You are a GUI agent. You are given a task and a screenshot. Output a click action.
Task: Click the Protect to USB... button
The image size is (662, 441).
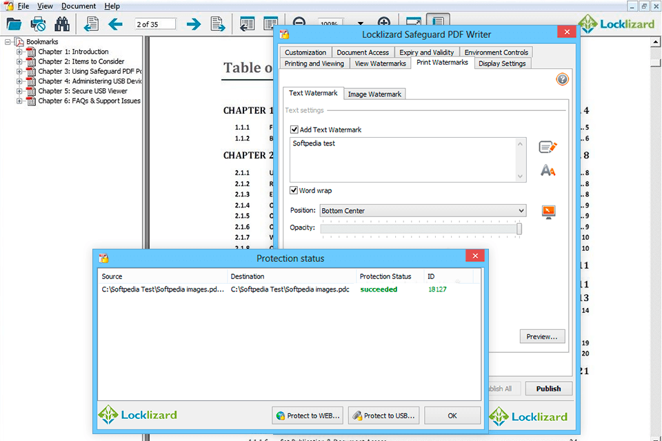pos(384,416)
